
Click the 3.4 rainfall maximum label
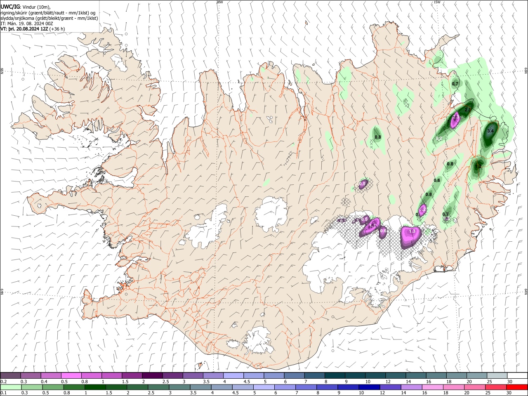[x=490, y=131]
